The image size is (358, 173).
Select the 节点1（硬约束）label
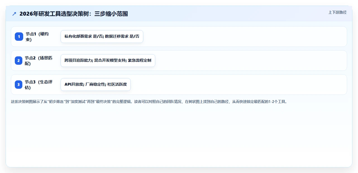click(x=37, y=37)
